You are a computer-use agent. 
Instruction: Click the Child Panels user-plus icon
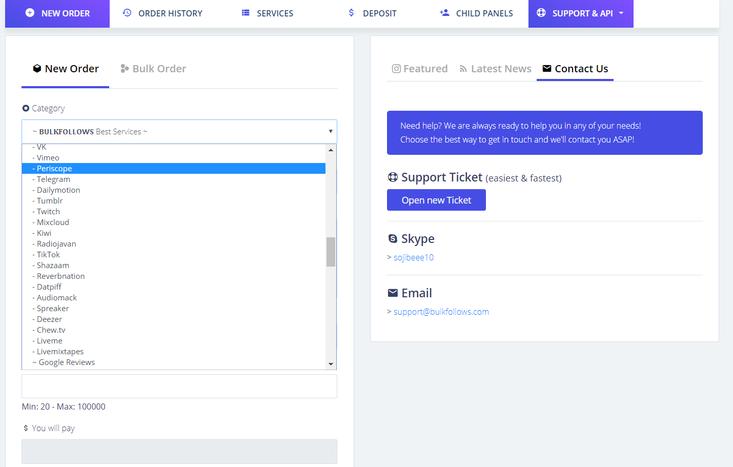click(x=444, y=13)
